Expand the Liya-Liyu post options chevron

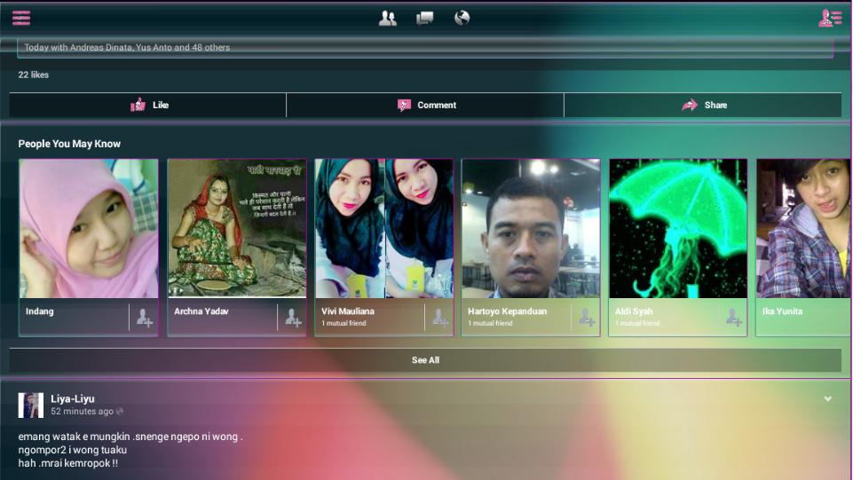click(x=827, y=399)
